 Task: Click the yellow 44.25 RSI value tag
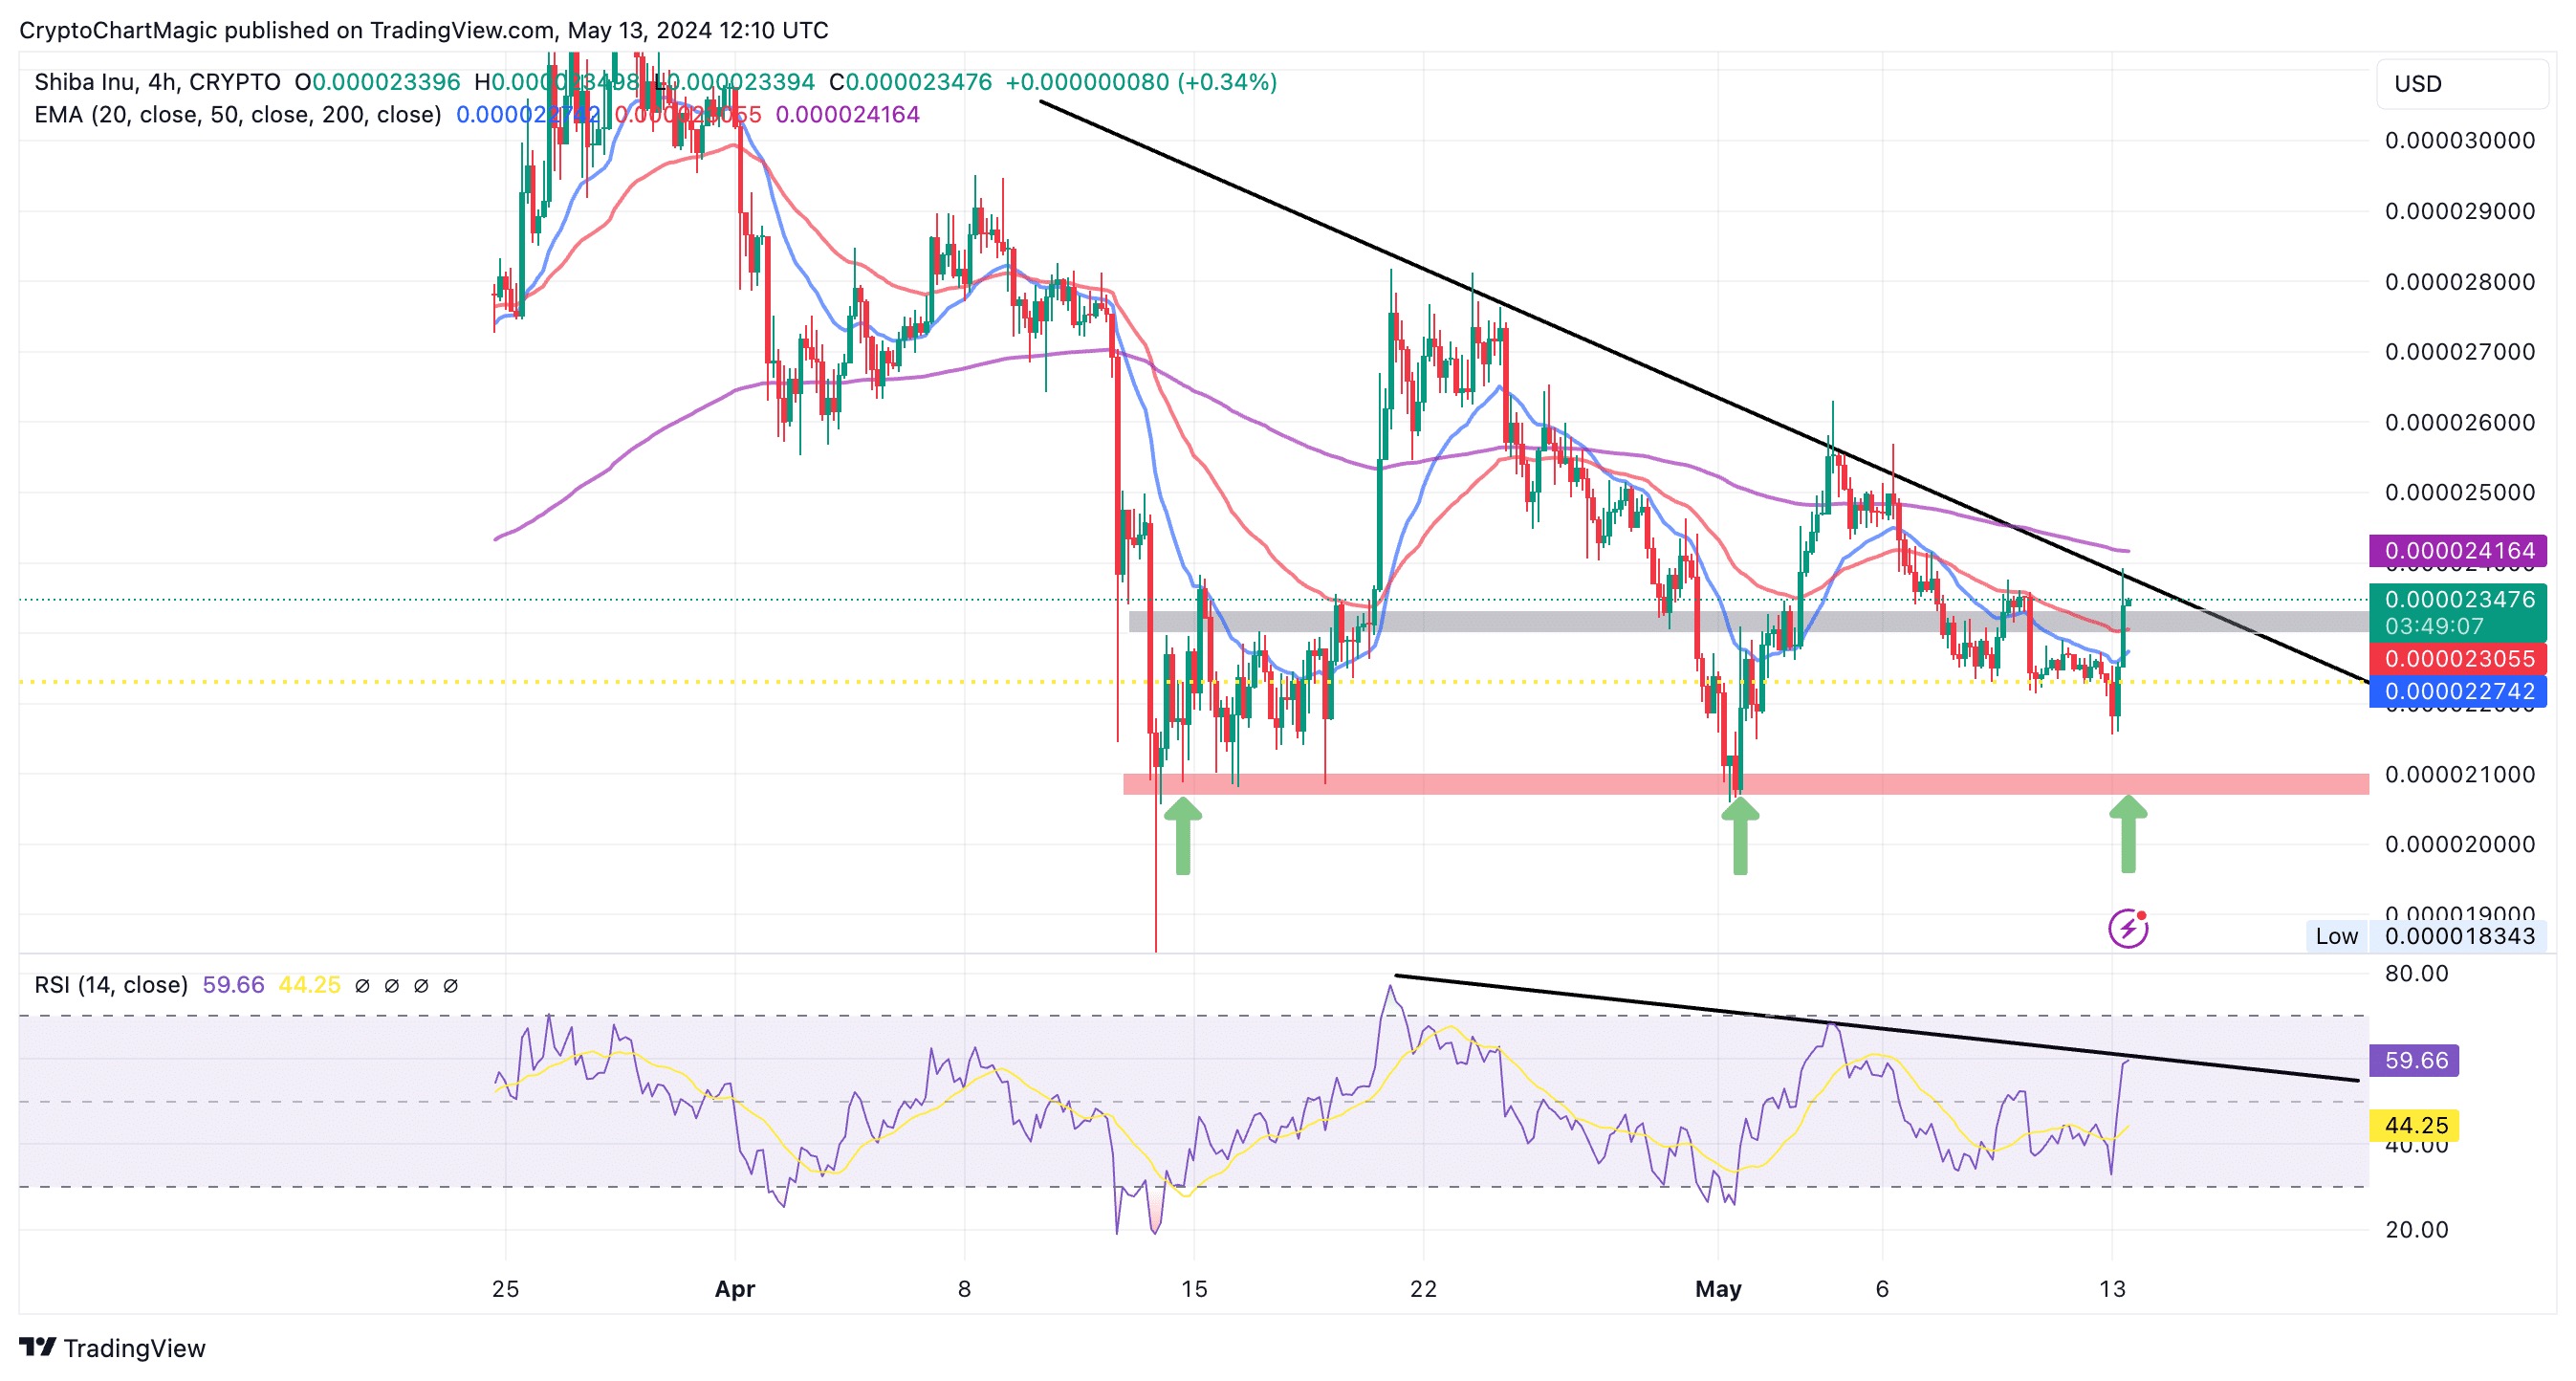click(x=2415, y=1125)
